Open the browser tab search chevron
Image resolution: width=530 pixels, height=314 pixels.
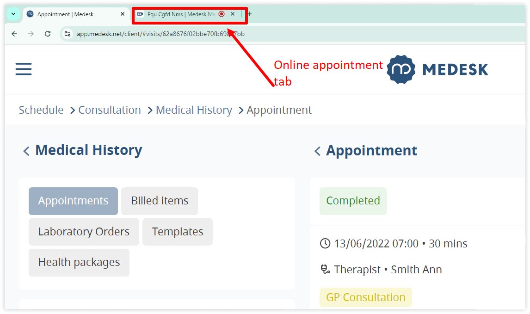coord(13,14)
